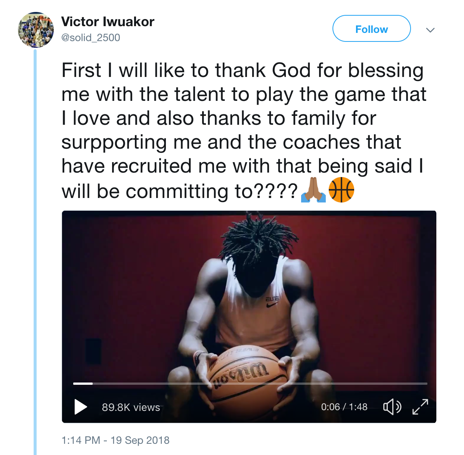Viewport: 464px width, 455px height.
Task: Enter fullscreen with the expand arrows icon
Action: click(420, 406)
